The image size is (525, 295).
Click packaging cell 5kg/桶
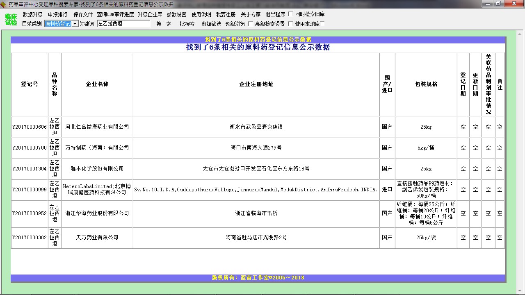(x=426, y=148)
